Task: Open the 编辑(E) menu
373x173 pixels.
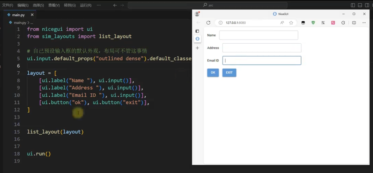Action: [23, 5]
